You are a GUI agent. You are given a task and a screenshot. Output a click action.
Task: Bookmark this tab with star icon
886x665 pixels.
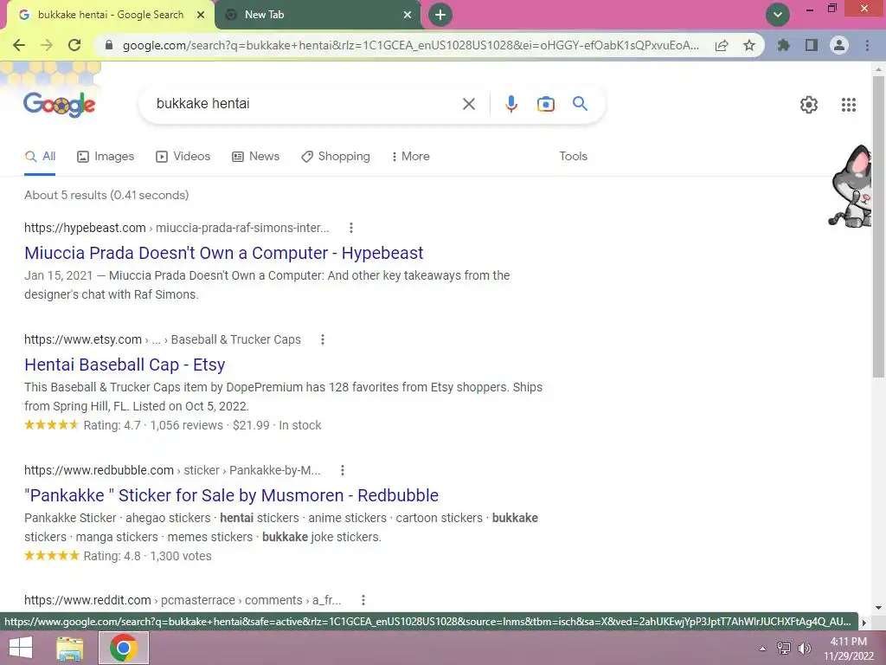click(x=749, y=45)
